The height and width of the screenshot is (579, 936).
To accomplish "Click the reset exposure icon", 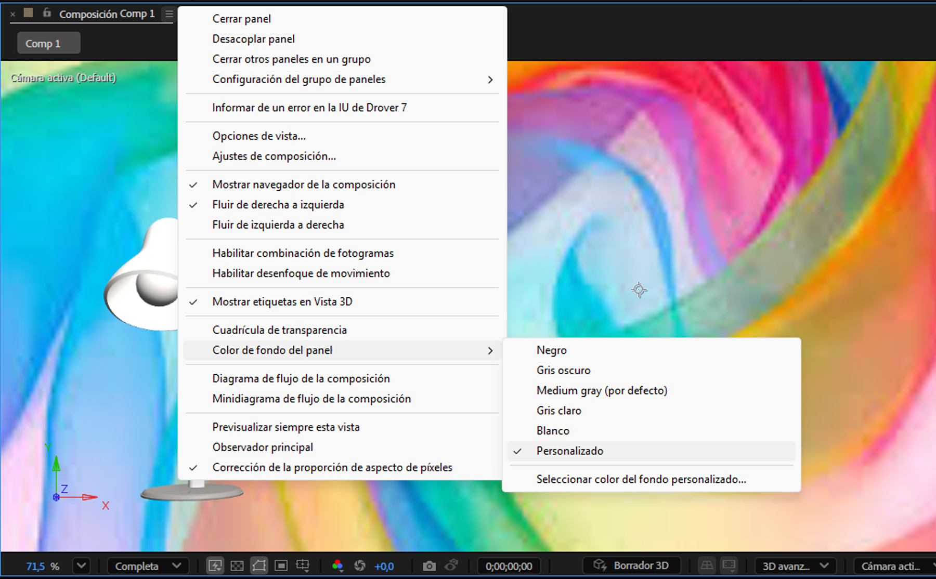I will coord(359,565).
